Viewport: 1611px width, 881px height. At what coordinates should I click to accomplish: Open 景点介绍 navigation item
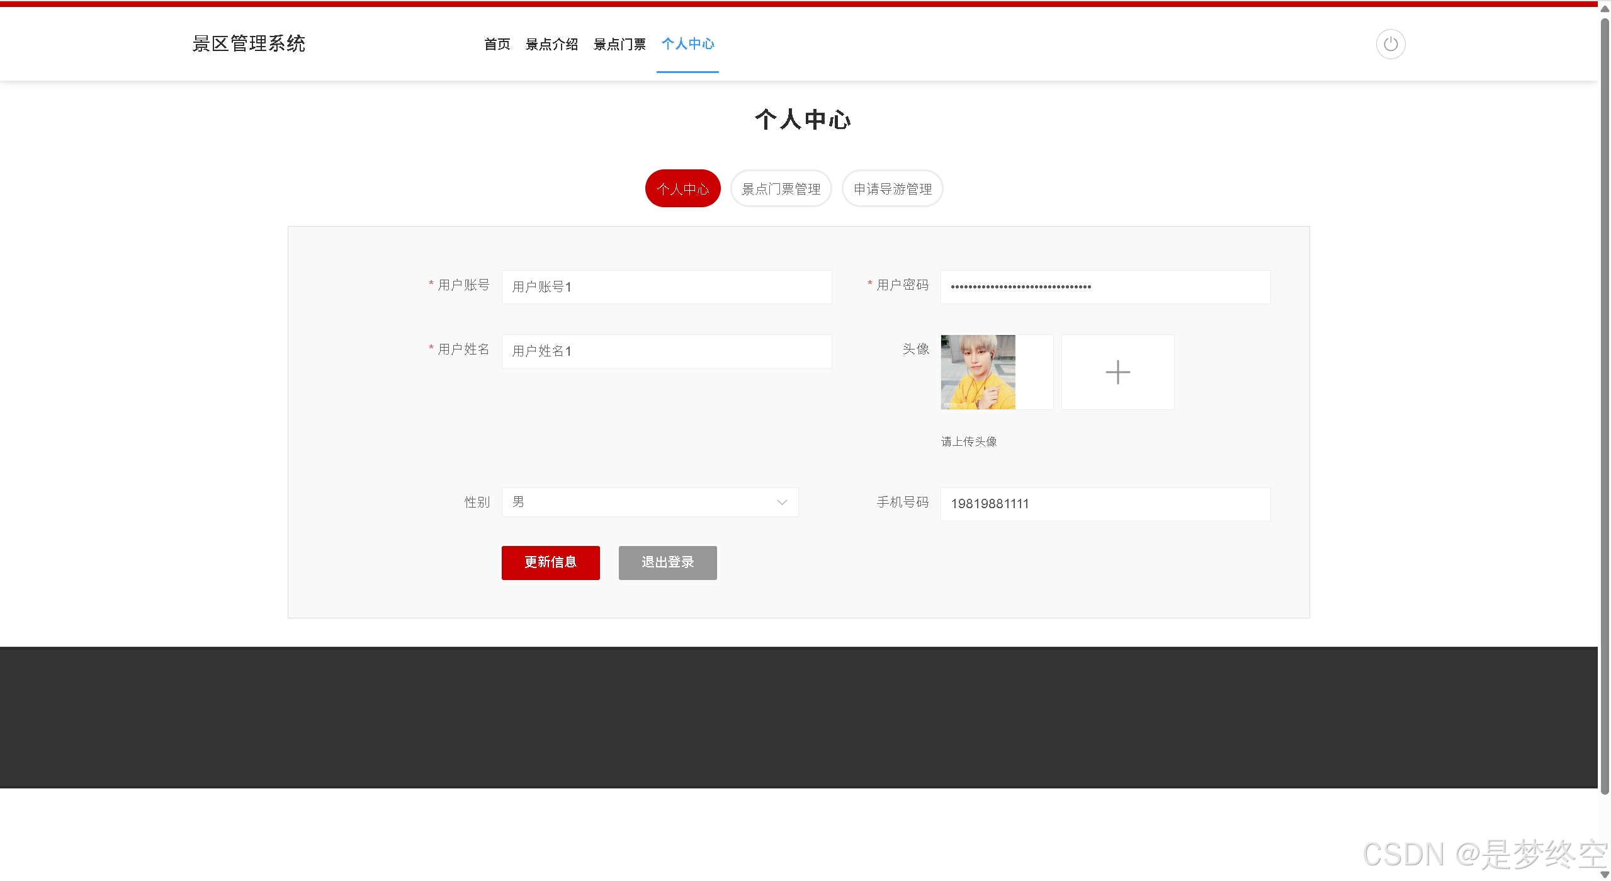[x=551, y=44]
